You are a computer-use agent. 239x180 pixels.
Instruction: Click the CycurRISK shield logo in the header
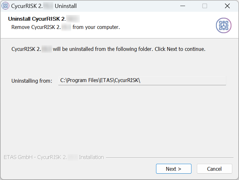click(x=223, y=25)
